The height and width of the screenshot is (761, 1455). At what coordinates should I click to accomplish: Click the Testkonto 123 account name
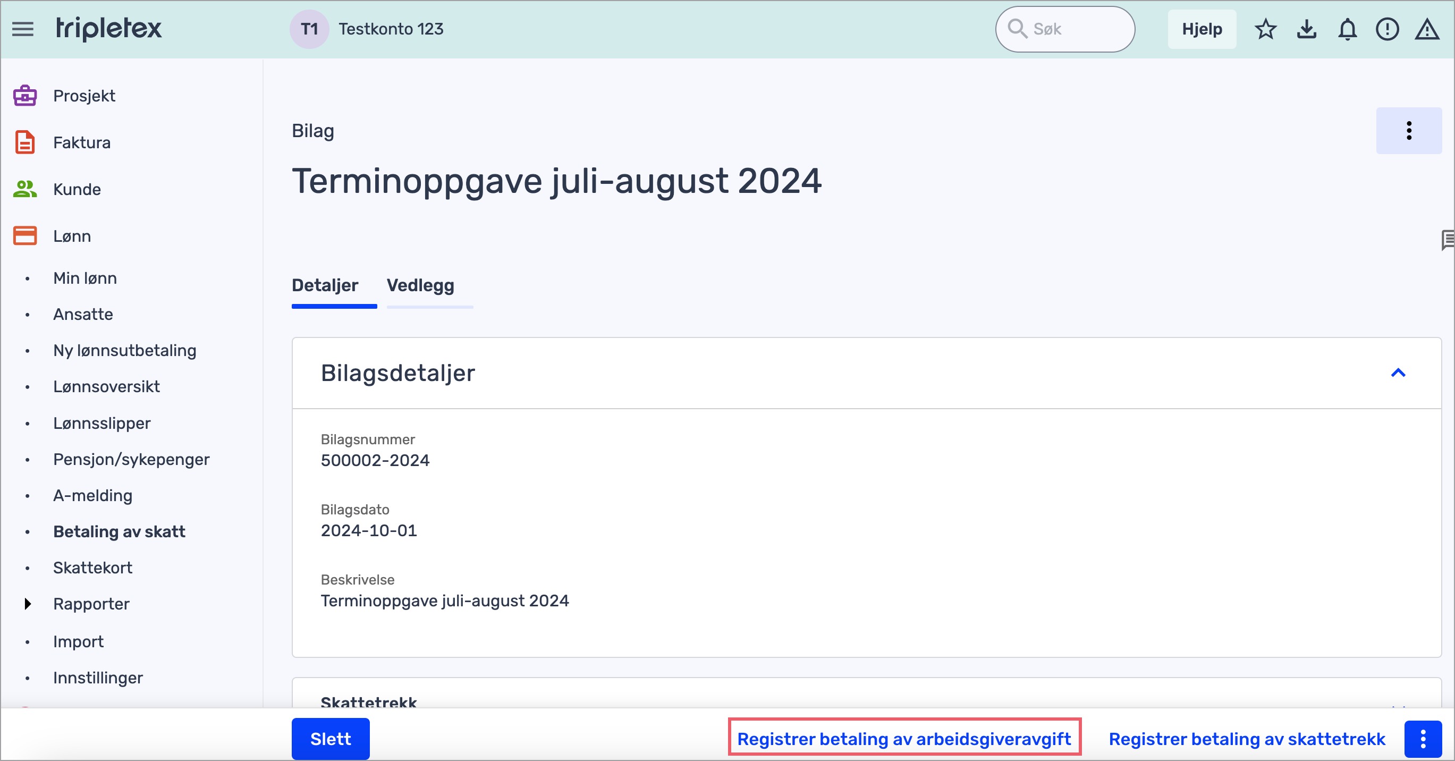(391, 29)
